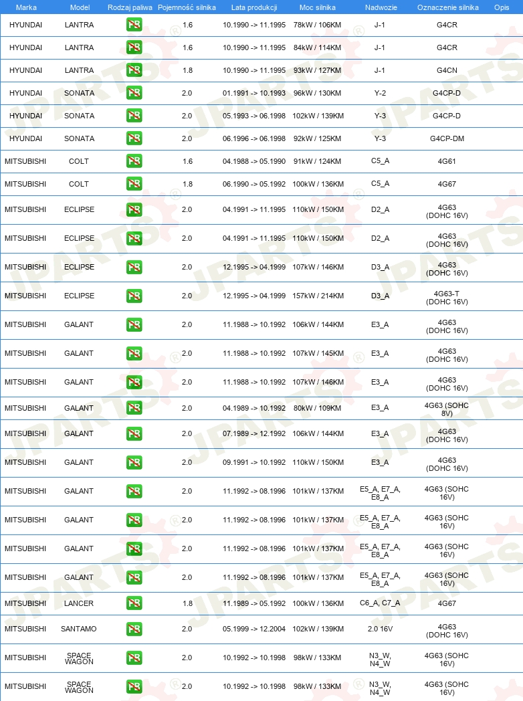The height and width of the screenshot is (701, 523).
Task: Select fuel icon in SONATA Y-2 row
Action: pos(134,93)
